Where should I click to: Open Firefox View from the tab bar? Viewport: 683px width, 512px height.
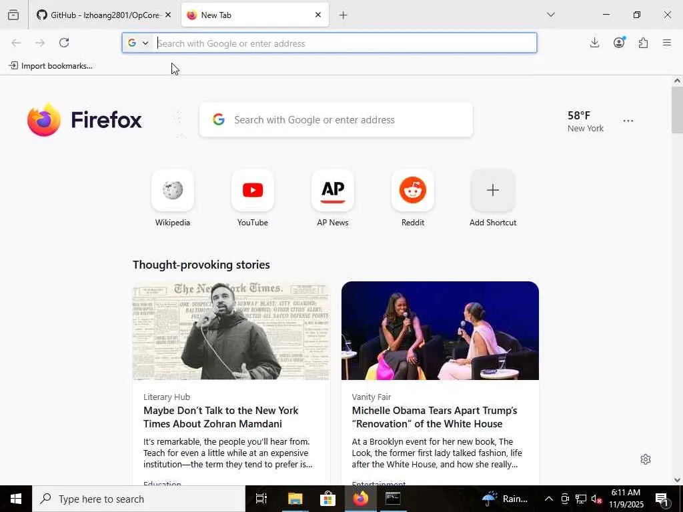pos(13,15)
